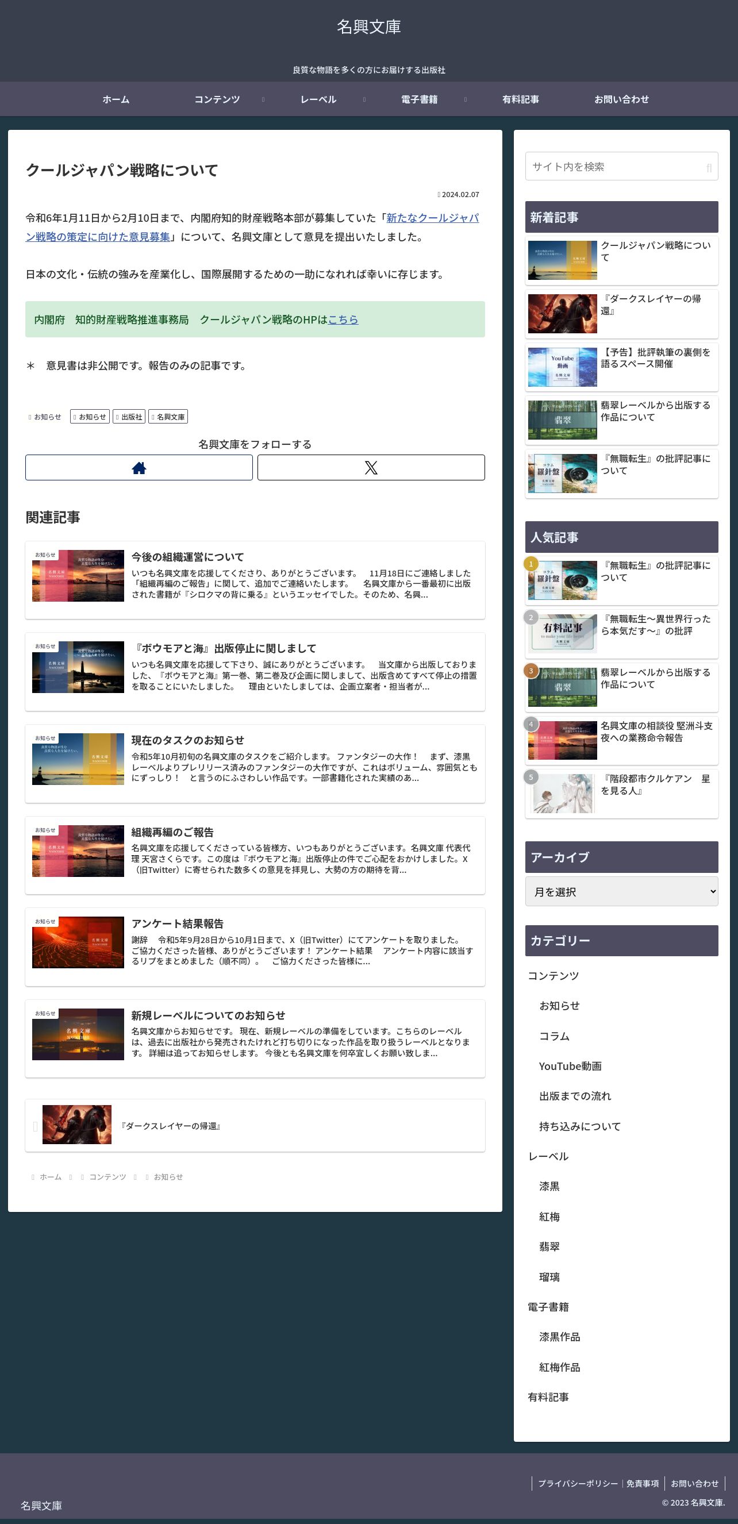Open プライバシーポリシー in footer

point(578,1483)
